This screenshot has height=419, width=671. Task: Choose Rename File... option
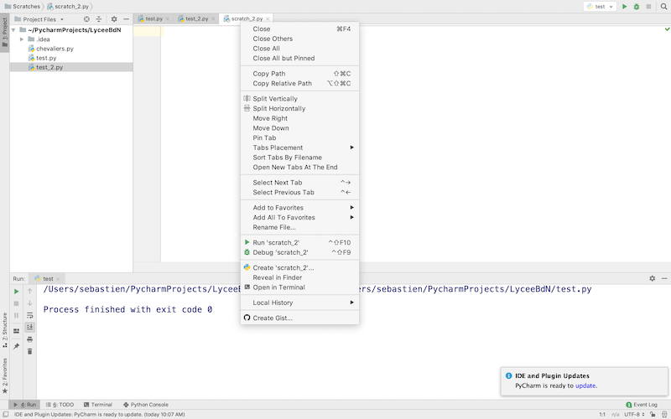click(299, 227)
